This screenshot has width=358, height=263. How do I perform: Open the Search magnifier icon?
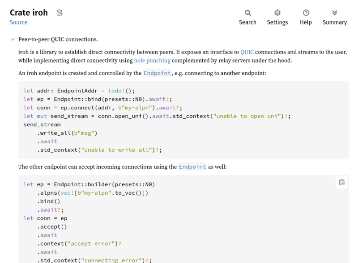coord(248,13)
